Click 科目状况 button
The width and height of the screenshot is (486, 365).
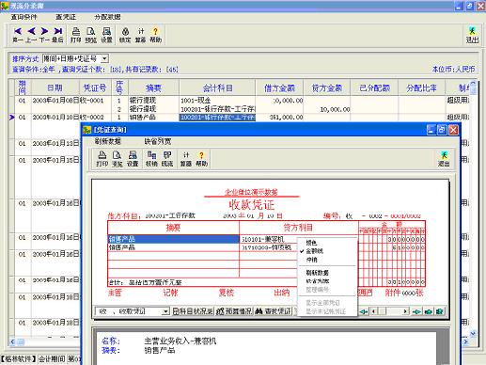click(x=193, y=311)
